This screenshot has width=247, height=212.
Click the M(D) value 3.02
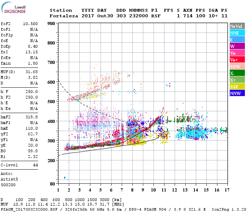pyautogui.click(x=33, y=77)
